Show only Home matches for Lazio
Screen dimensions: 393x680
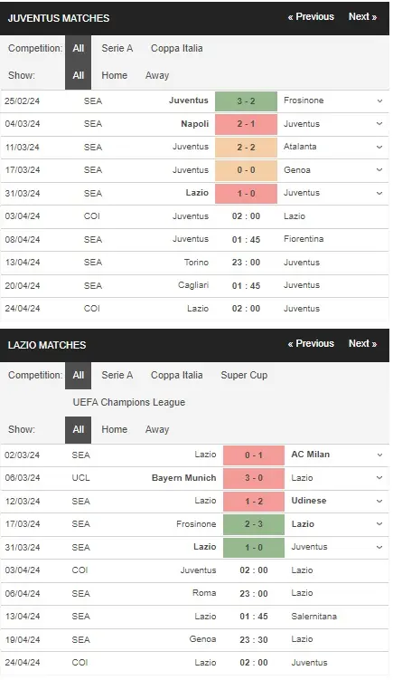pos(114,429)
